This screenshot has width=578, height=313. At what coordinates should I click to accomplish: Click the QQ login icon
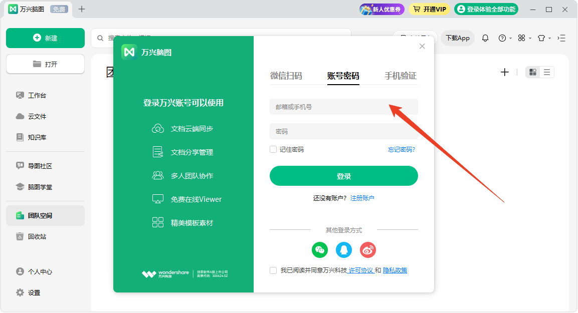[x=344, y=250]
